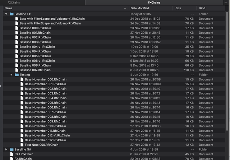Add a new tab with plus button
Viewport: 230px width, 160px height.
tap(226, 3)
